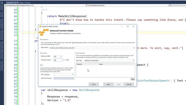Click 'Version = "1.0"' on line 71

pos(59,100)
